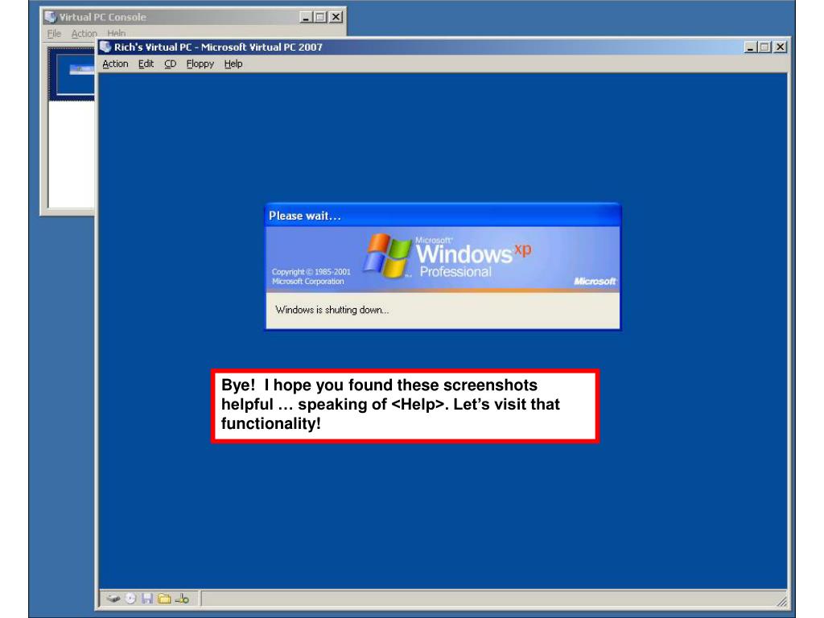Click the floppy disk status icon
Image resolution: width=824 pixels, height=618 pixels.
pyautogui.click(x=147, y=599)
